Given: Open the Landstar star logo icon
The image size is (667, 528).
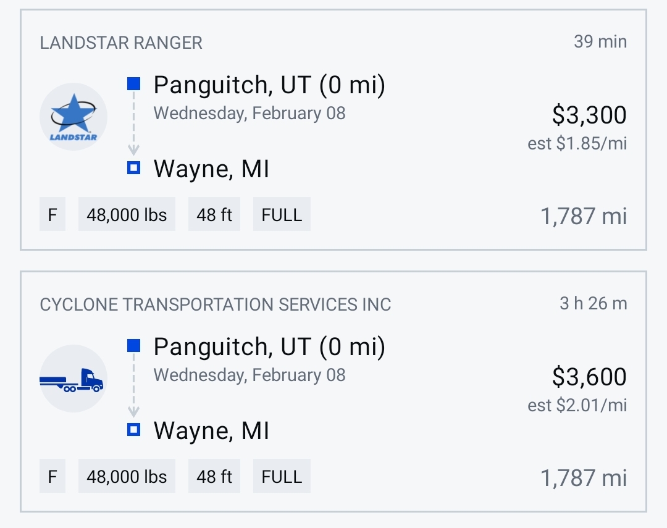Looking at the screenshot, I should click(x=73, y=117).
